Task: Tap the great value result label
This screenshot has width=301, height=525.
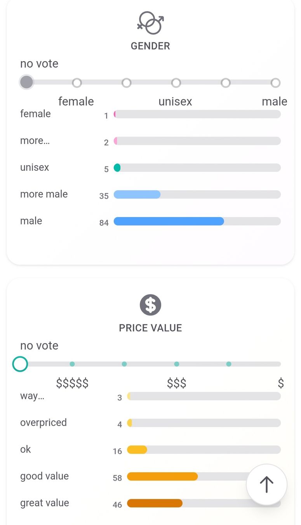Action: click(x=45, y=503)
